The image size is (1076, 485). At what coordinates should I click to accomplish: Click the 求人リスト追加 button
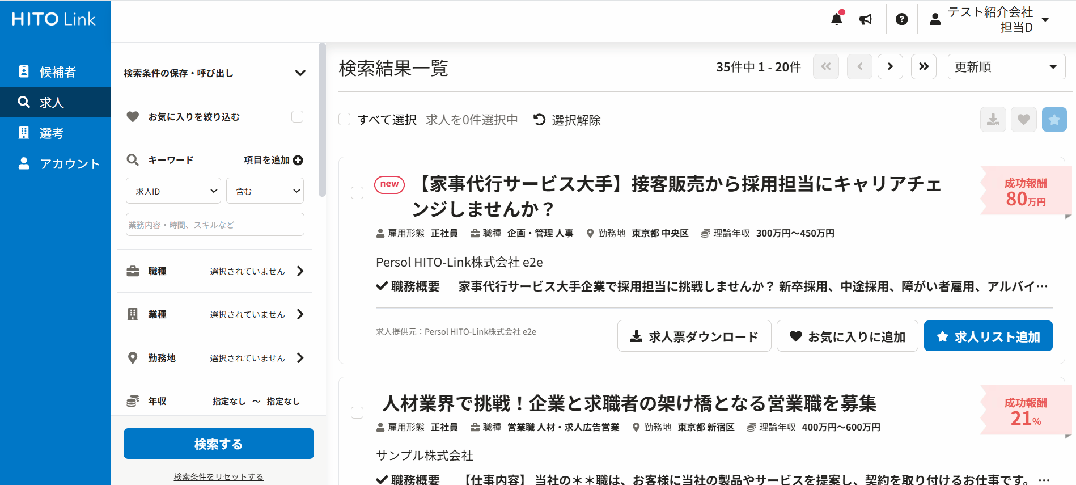pos(988,336)
